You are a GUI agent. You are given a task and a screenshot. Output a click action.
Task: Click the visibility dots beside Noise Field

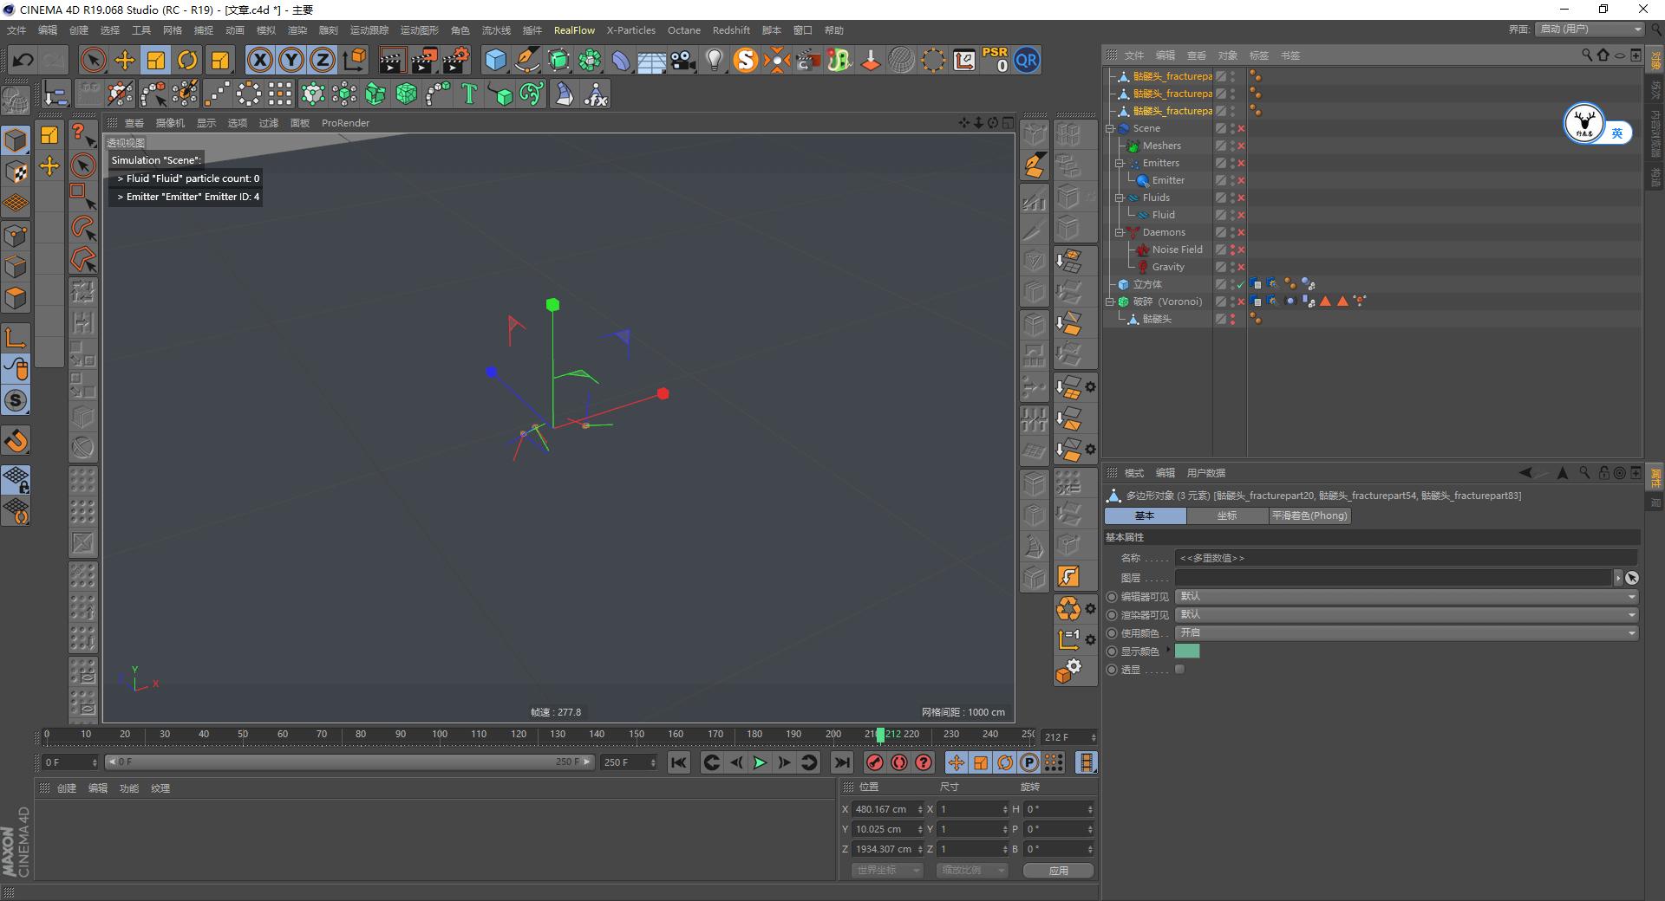point(1231,250)
